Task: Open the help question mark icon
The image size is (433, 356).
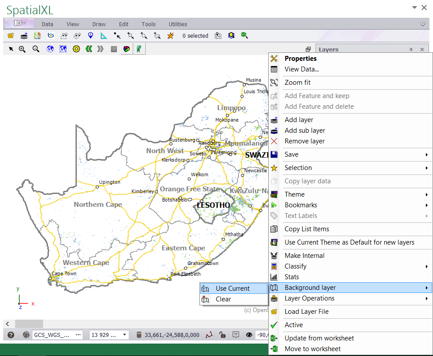Action: [x=11, y=335]
